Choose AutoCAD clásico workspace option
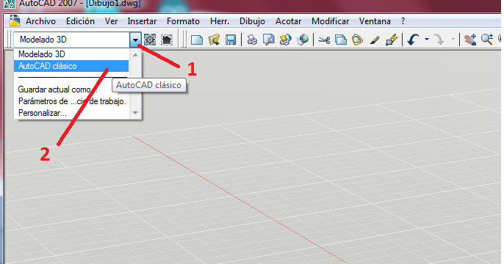 (x=71, y=66)
